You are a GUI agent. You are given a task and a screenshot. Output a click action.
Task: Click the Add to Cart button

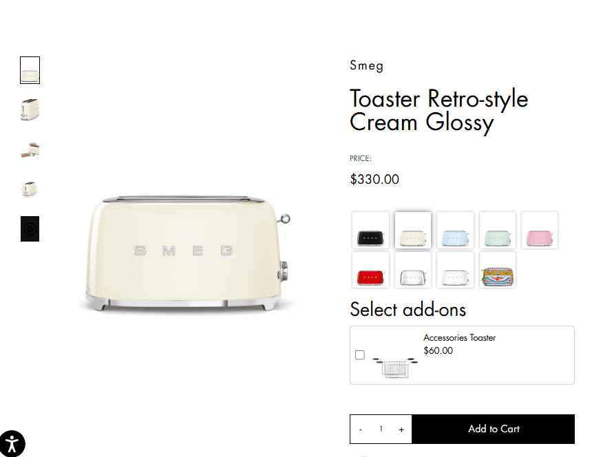click(x=493, y=429)
